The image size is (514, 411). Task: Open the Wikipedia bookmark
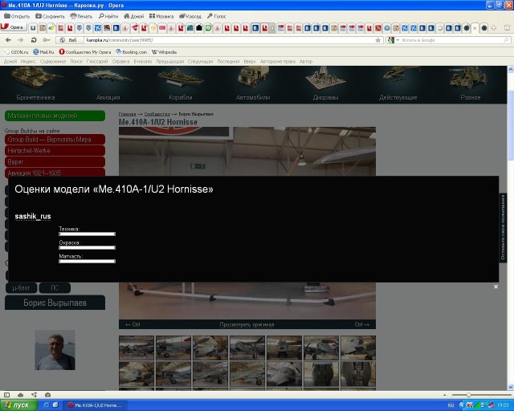164,52
